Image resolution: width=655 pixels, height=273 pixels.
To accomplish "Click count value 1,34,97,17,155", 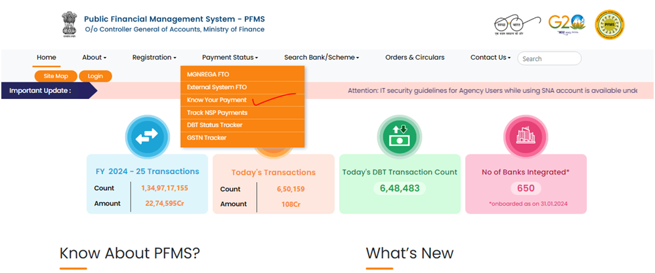I will pos(165,188).
